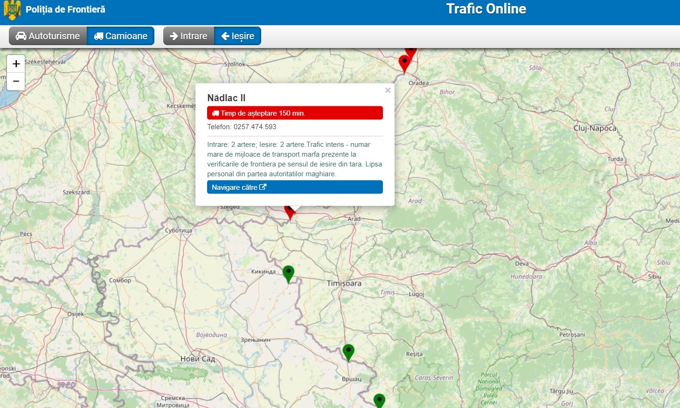Zoom out on the map
Image resolution: width=680 pixels, height=408 pixels.
16,81
